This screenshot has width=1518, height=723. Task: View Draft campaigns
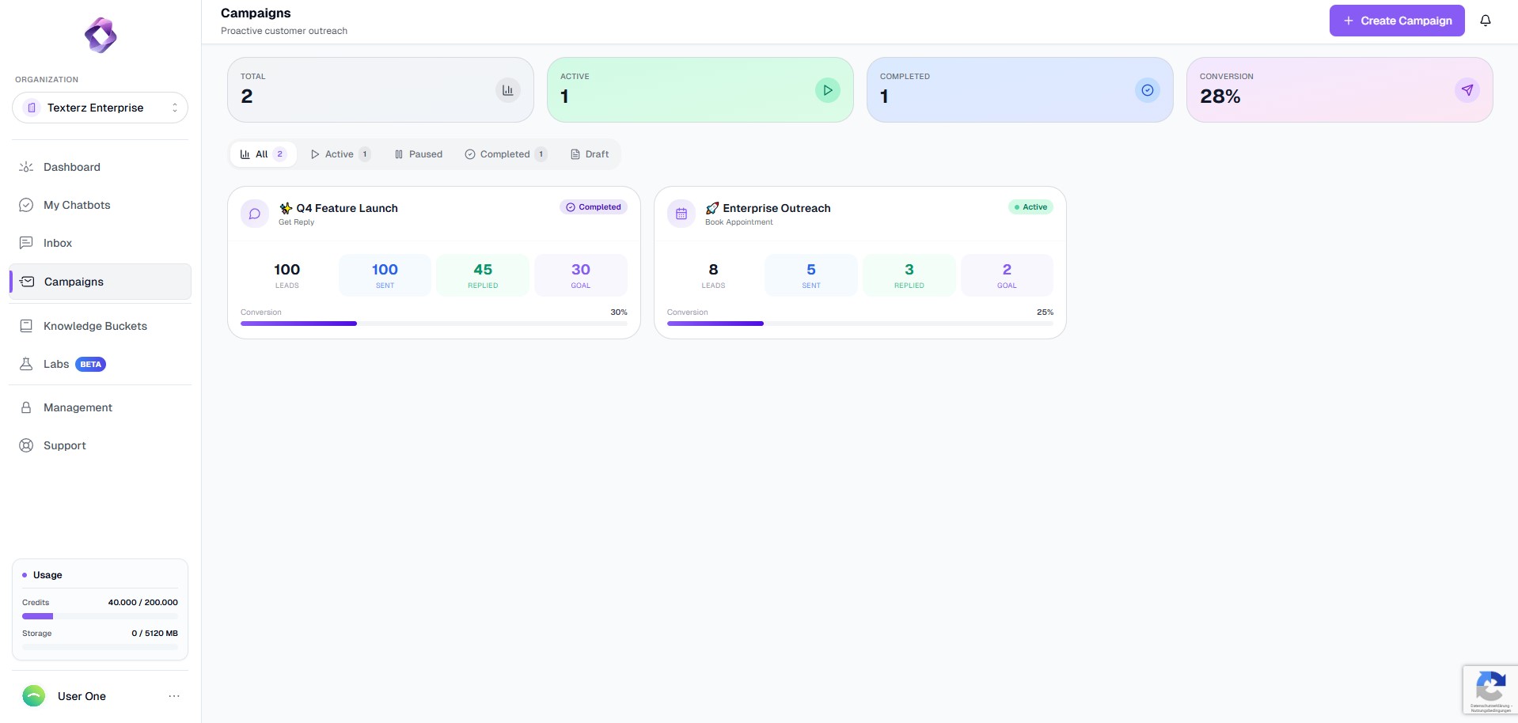click(590, 154)
